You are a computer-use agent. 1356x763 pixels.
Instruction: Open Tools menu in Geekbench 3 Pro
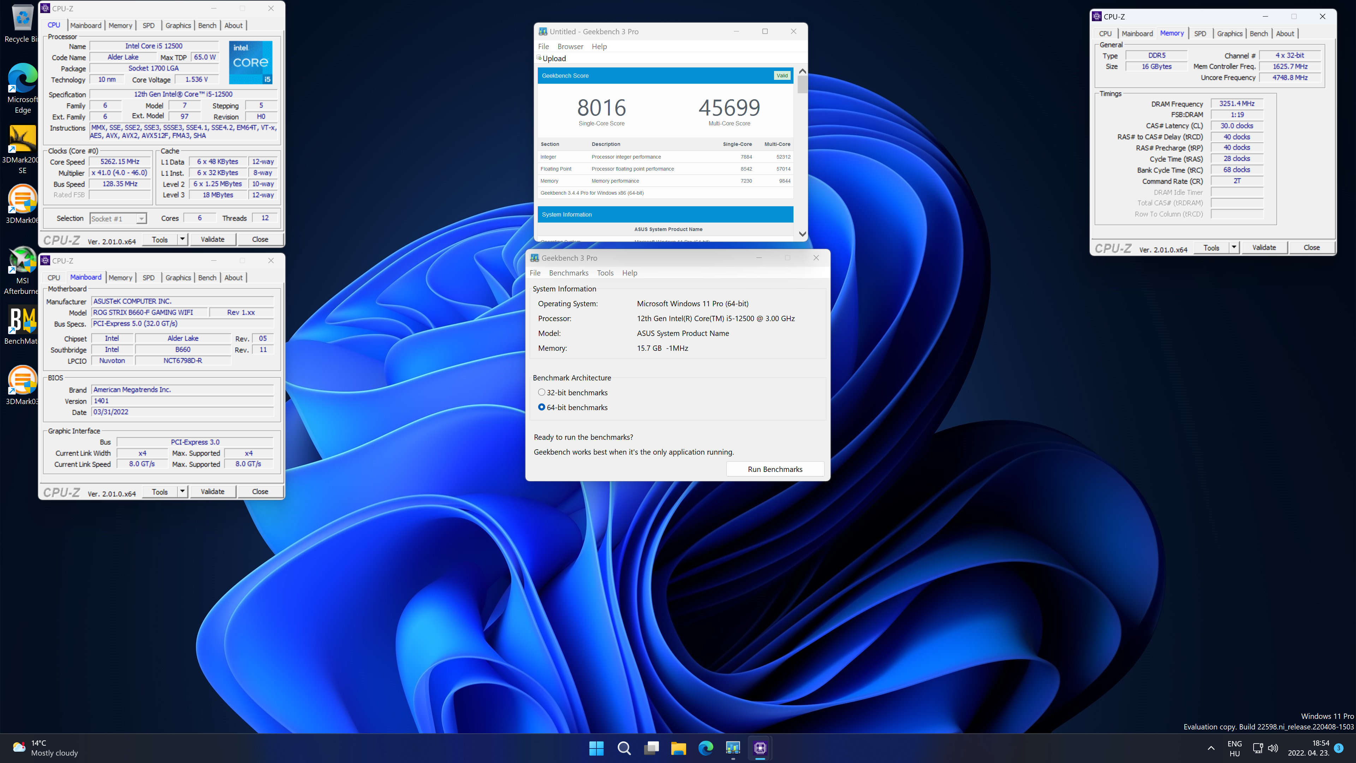pyautogui.click(x=605, y=273)
